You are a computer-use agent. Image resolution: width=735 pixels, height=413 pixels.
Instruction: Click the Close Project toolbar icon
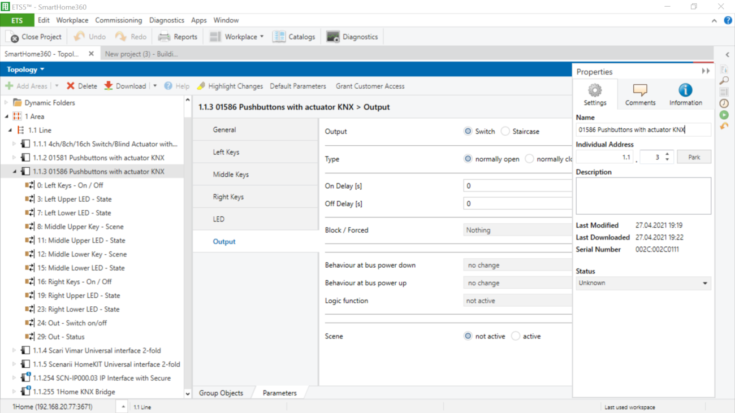coord(12,37)
